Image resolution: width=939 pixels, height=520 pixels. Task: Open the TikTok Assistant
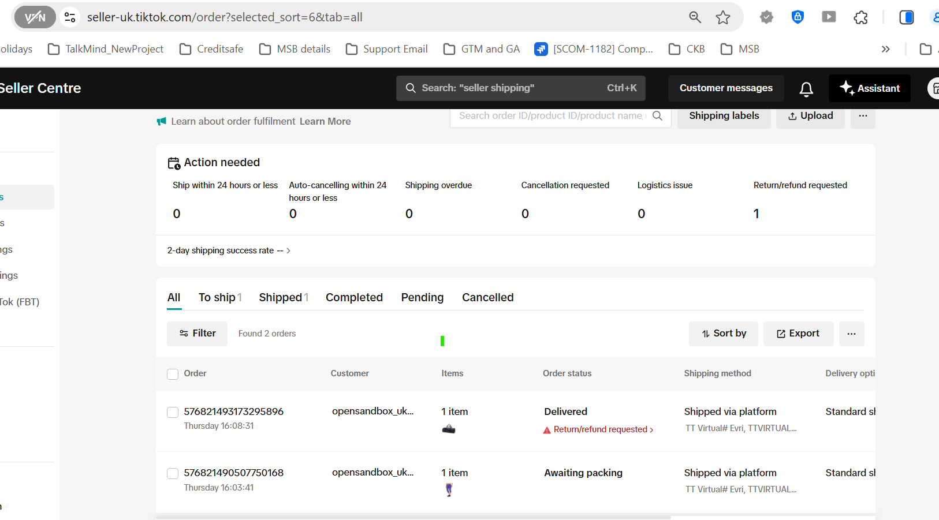(869, 88)
